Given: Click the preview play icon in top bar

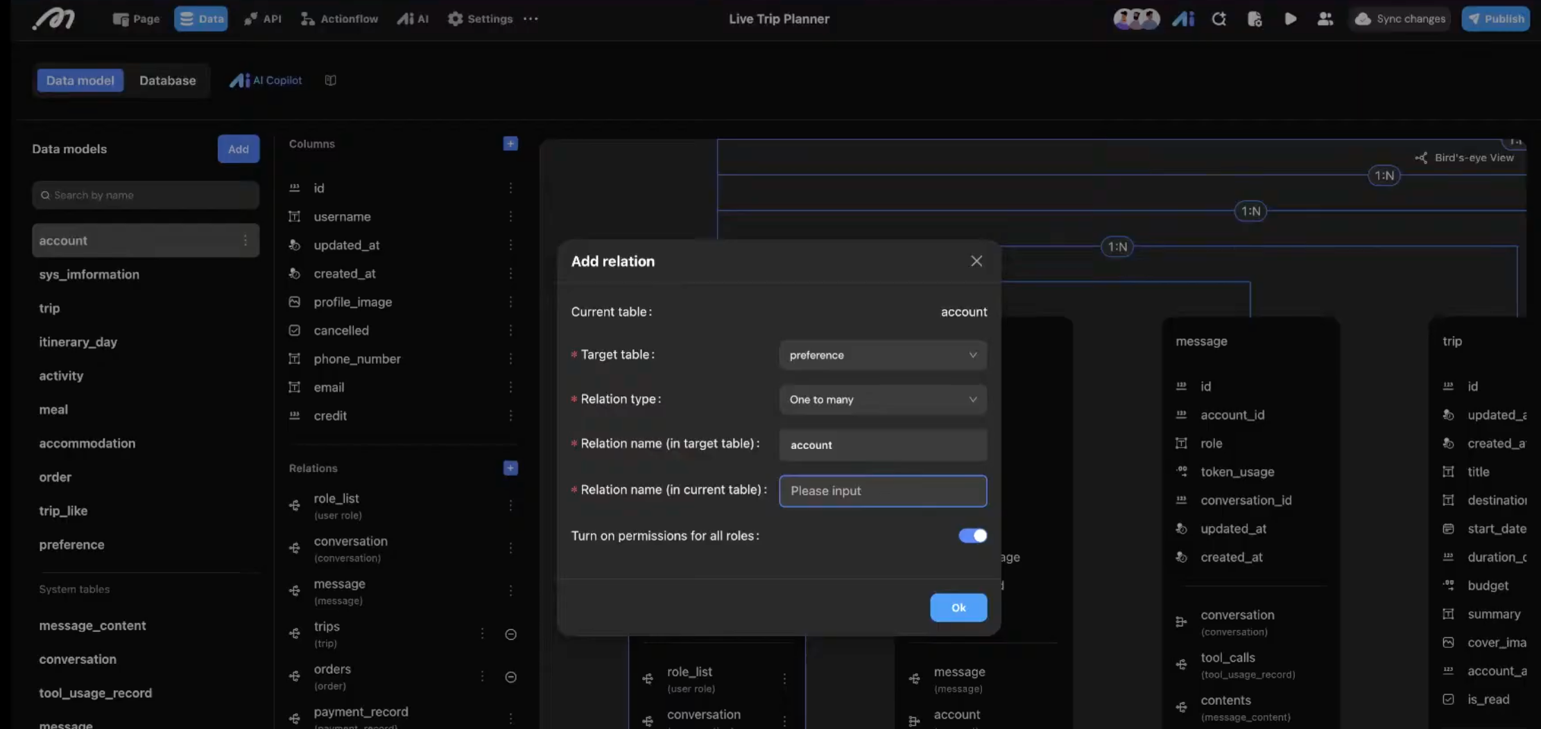Looking at the screenshot, I should point(1290,19).
